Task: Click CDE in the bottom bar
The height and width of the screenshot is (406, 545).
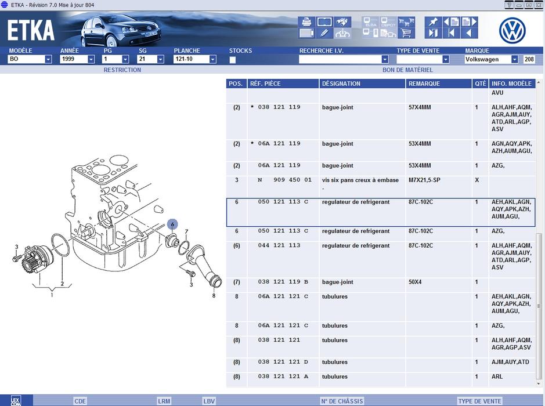Action: pos(80,401)
